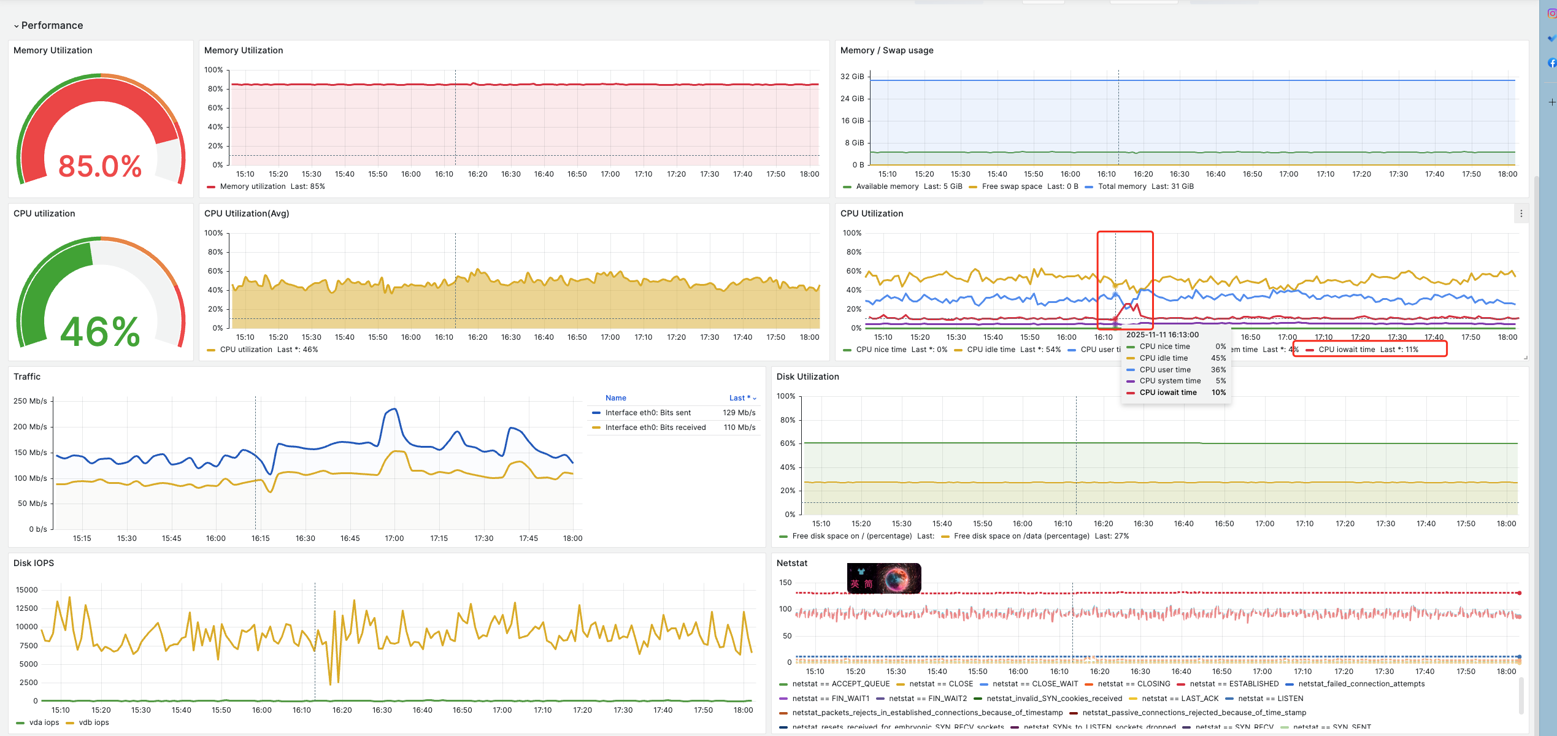Click the floating input method widget
Viewport: 1557px width, 736px height.
point(883,578)
